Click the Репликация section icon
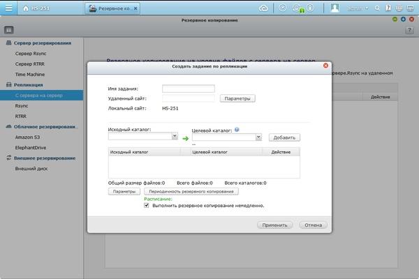This screenshot has height=279, width=419. coord(9,84)
